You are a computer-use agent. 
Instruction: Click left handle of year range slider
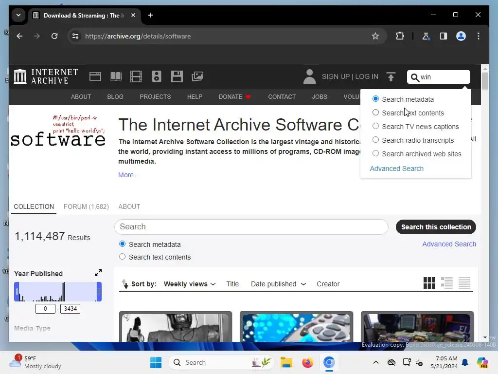coord(17,292)
